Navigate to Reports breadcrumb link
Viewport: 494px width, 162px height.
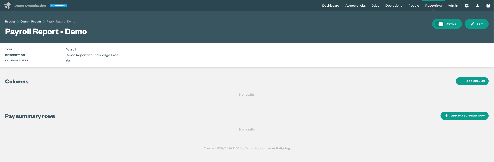(x=10, y=21)
